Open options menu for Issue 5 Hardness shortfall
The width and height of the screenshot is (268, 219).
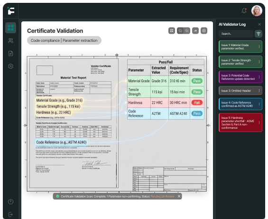(x=259, y=123)
